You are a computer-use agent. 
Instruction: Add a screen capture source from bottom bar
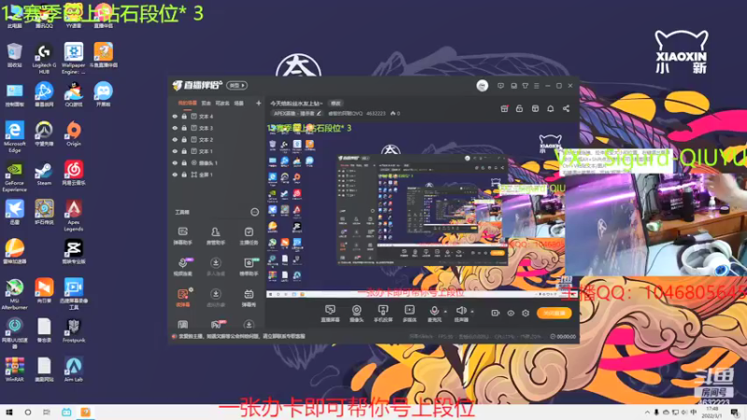pos(330,314)
